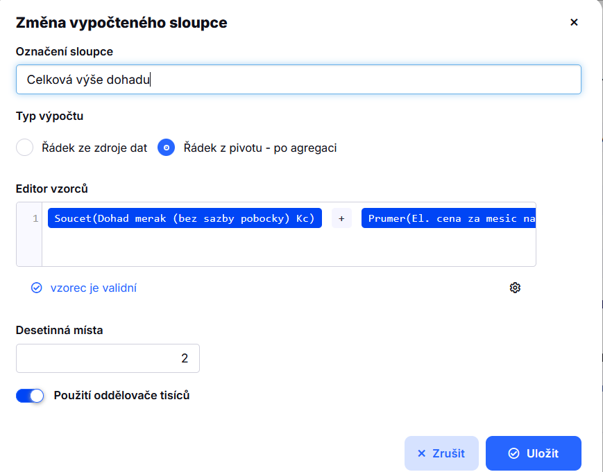
Task: Click the 'Použití oddělovače tisíců' label
Action: tap(121, 396)
